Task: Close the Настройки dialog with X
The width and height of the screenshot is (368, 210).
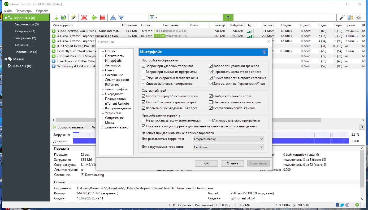Action: (x=268, y=42)
